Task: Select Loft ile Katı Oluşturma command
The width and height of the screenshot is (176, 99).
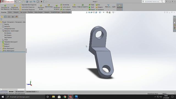Action: 27,7
